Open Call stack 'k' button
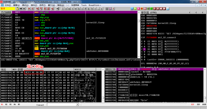The width and height of the screenshot is (207, 109). tap(89, 9)
